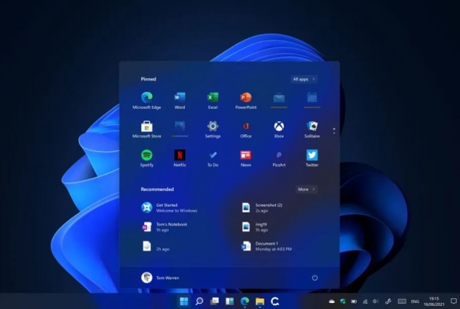460x309 pixels.
Task: Open the touch keyboard tray icon
Action: (402, 301)
